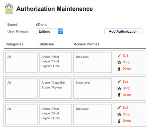The height and width of the screenshot is (130, 152).
Task: Click Article / Final in last row
Action: (x=50, y=109)
